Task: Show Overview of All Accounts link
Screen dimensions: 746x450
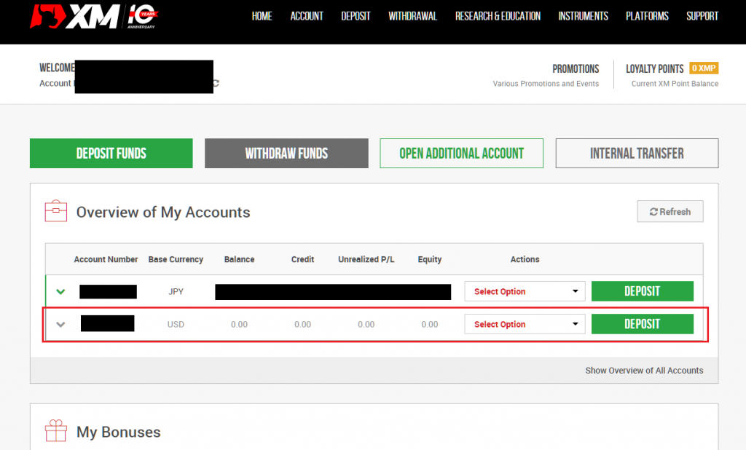Action: pyautogui.click(x=644, y=371)
